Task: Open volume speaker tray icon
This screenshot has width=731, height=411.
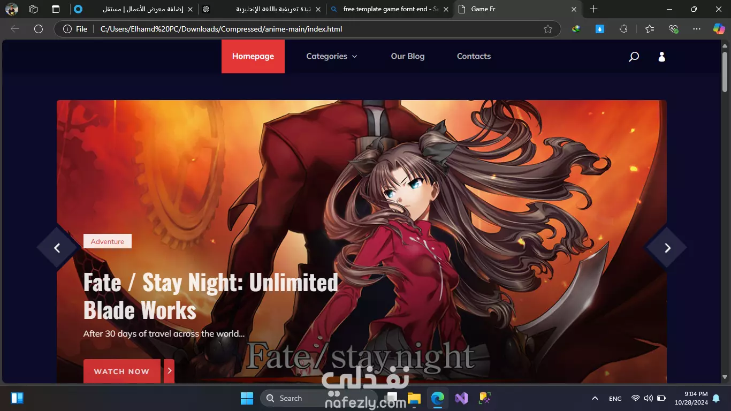Action: tap(648, 398)
